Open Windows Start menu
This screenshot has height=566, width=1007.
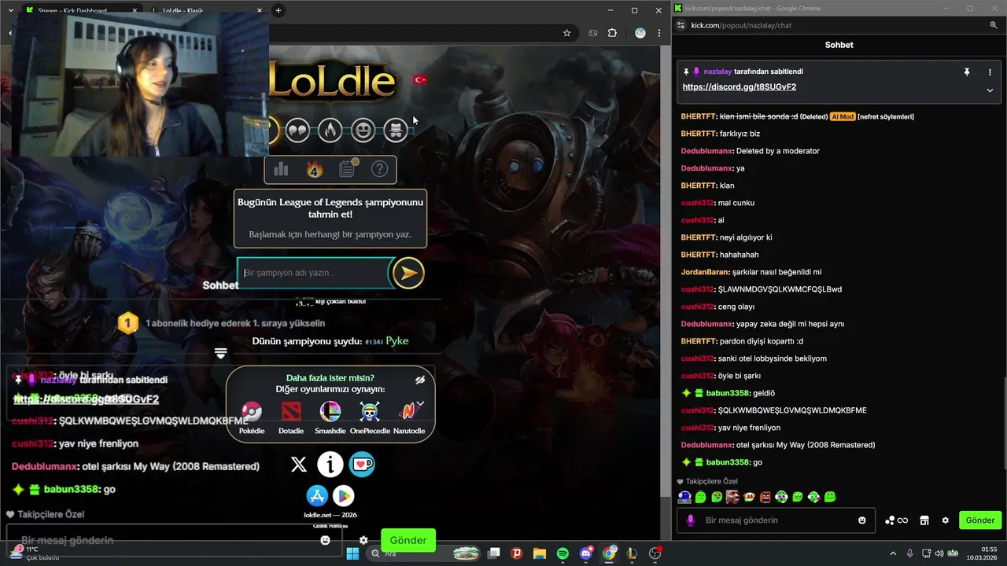pos(352,553)
